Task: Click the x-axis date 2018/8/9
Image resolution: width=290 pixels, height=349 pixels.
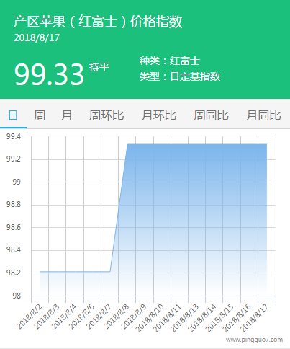Action: click(x=134, y=317)
